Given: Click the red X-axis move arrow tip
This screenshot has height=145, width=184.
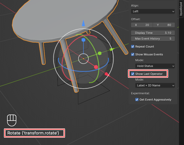Looking at the screenshot, I should tap(107, 74).
